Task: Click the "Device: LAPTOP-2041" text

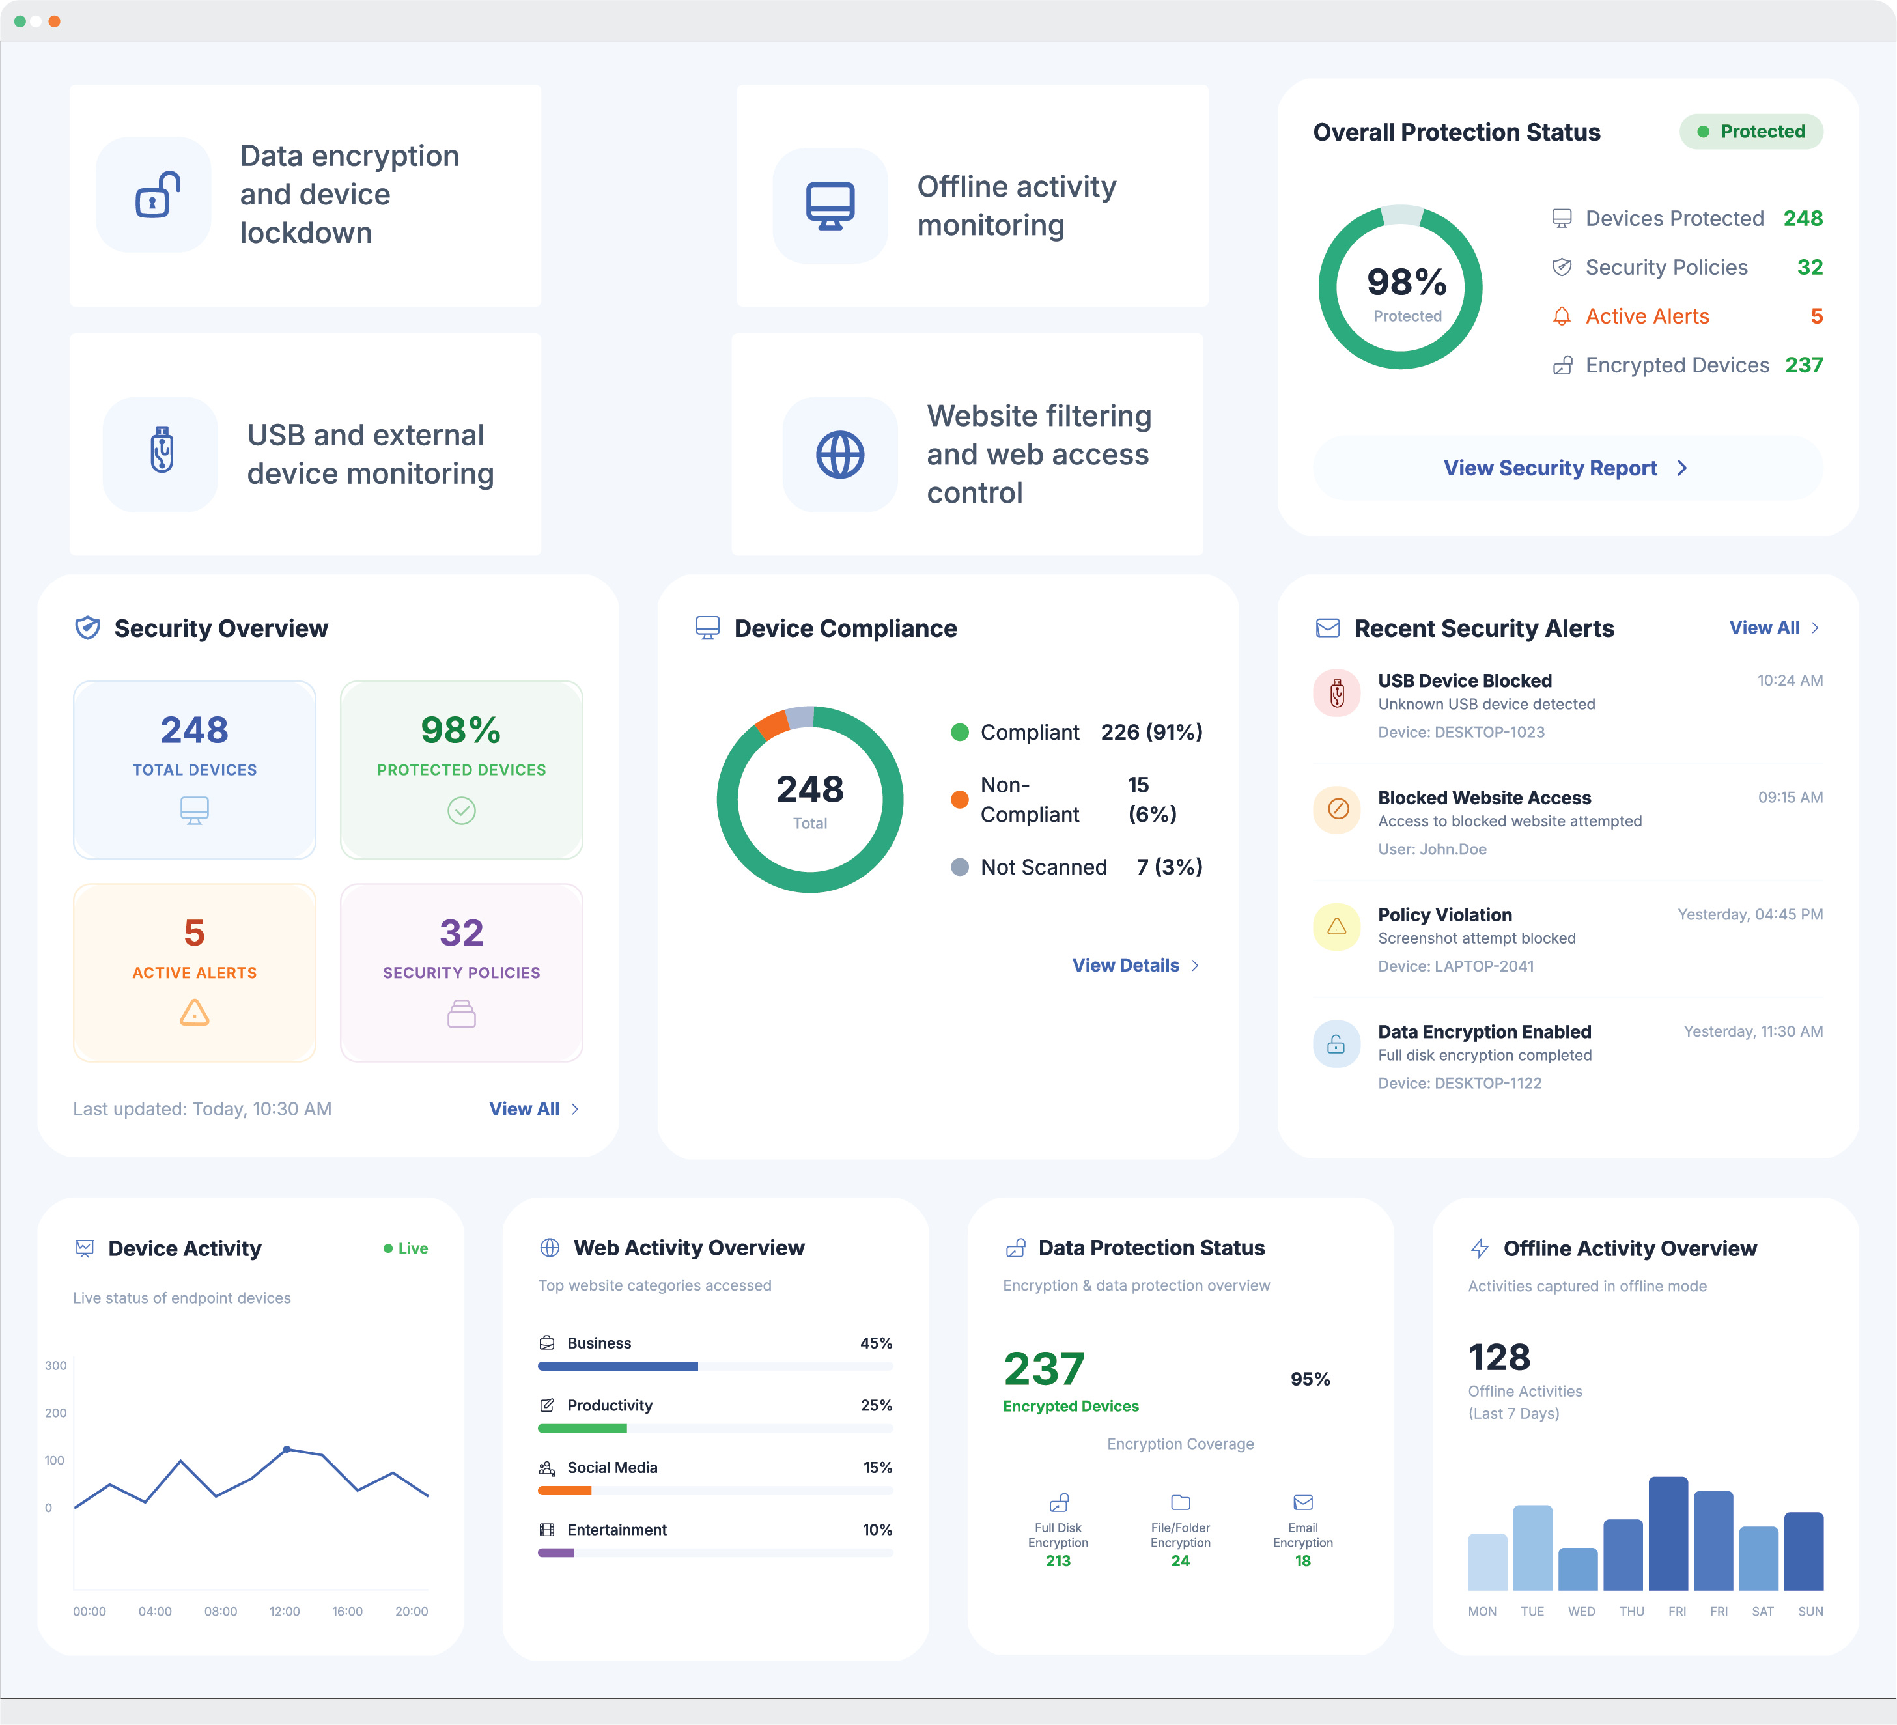Action: point(1455,966)
